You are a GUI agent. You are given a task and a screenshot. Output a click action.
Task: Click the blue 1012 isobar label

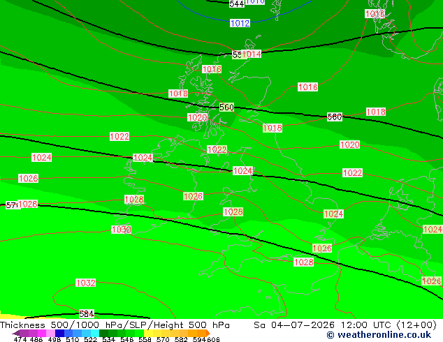[240, 23]
